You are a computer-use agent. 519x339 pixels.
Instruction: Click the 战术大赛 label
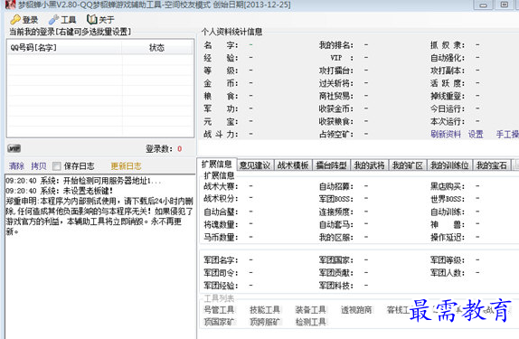[221, 186]
